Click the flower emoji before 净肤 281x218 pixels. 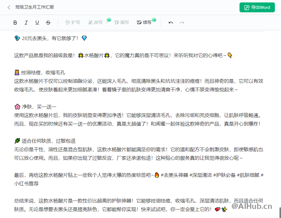17,107
